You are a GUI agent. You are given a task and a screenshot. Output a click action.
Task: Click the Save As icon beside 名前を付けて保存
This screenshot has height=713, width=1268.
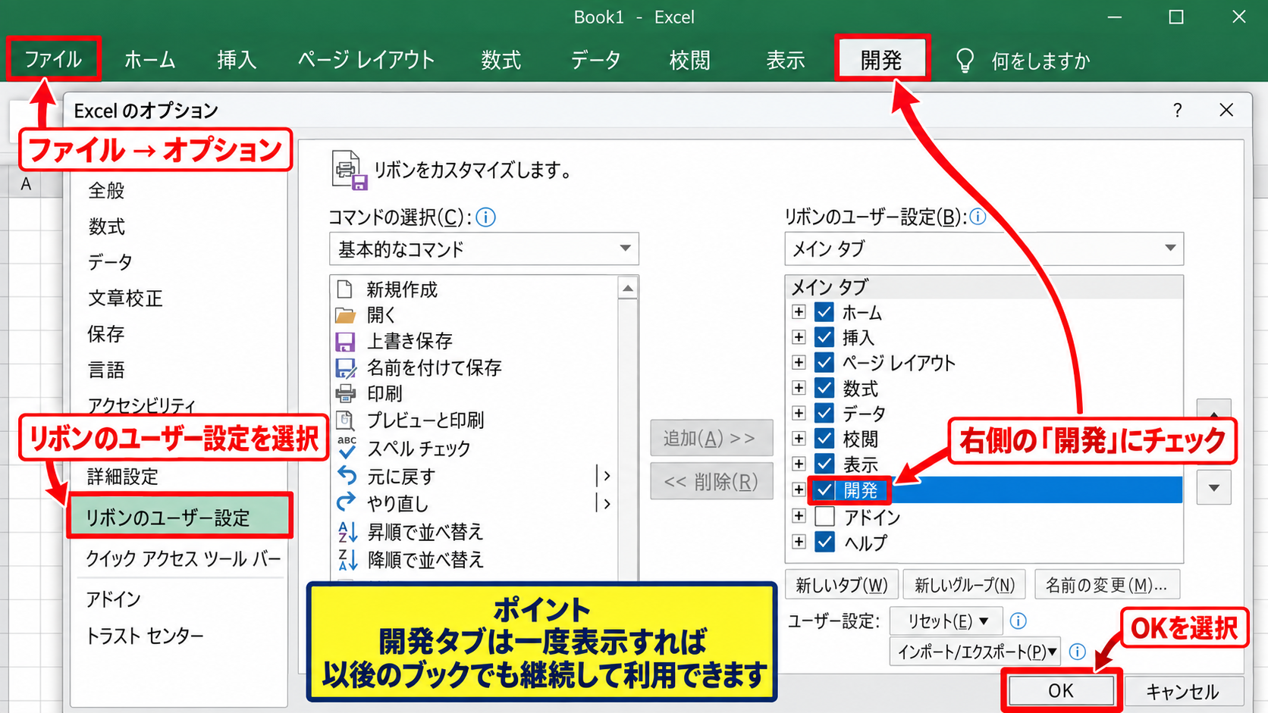pos(346,368)
